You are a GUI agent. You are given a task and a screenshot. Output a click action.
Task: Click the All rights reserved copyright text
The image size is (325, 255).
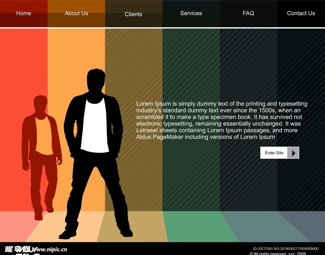click(x=278, y=253)
